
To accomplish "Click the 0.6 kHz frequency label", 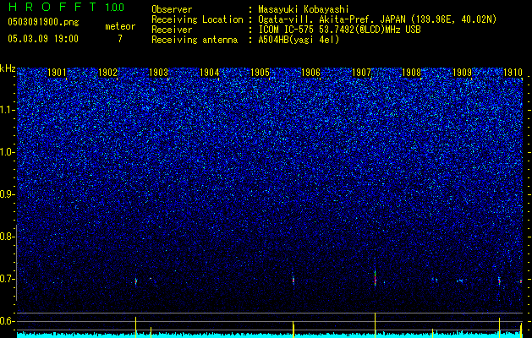I will [8, 321].
